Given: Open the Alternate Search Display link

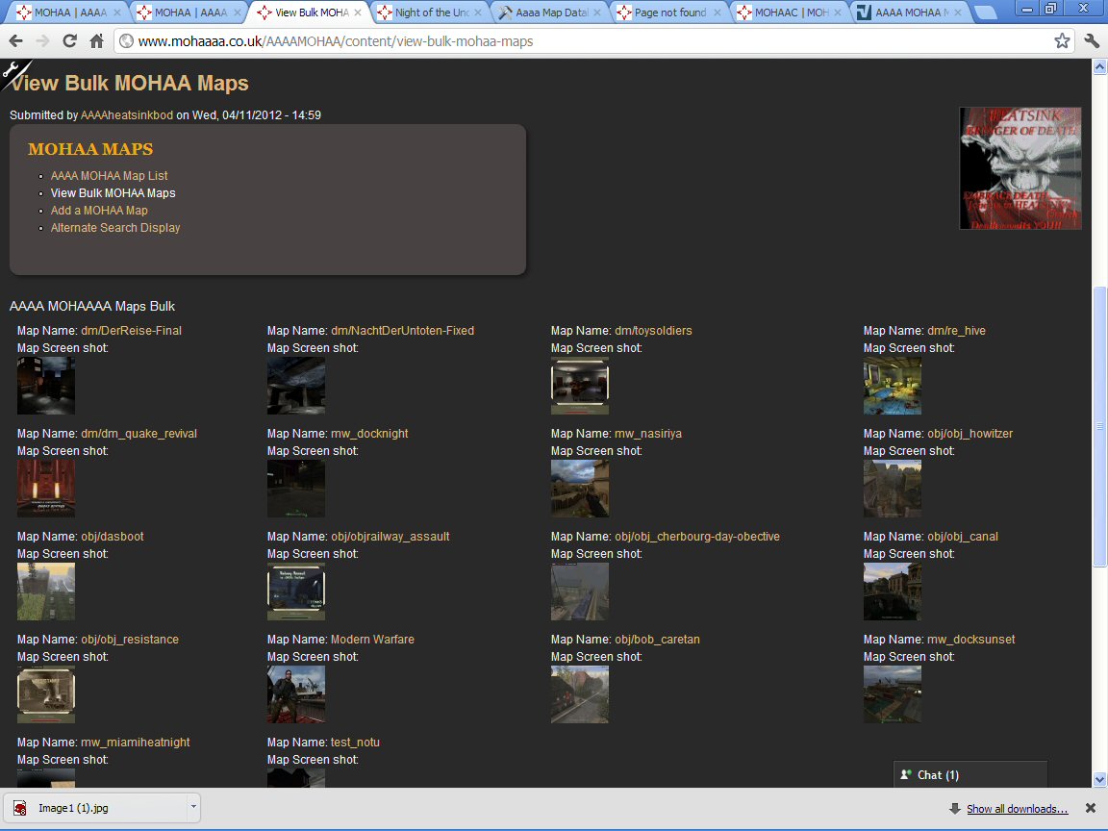Looking at the screenshot, I should pos(115,228).
